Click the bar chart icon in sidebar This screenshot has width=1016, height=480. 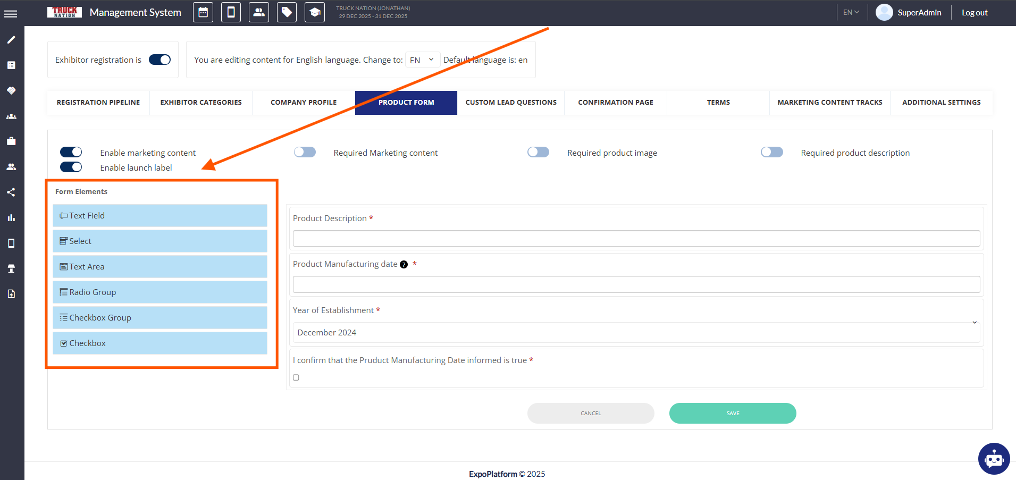pos(11,218)
